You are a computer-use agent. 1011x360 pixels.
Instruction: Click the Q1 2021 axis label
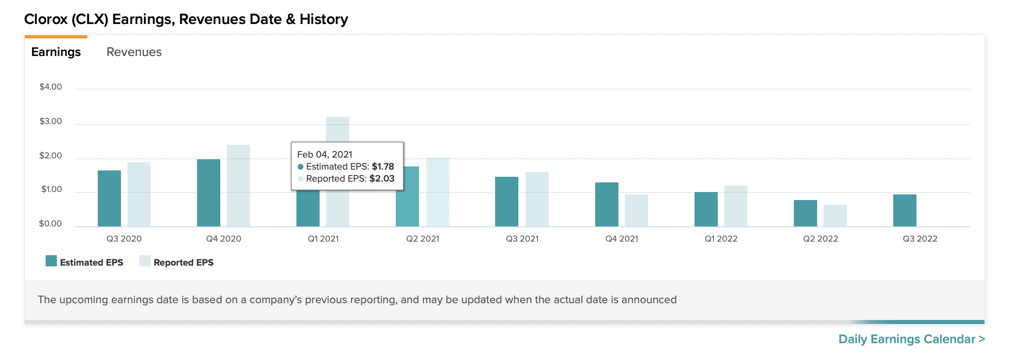pos(323,239)
